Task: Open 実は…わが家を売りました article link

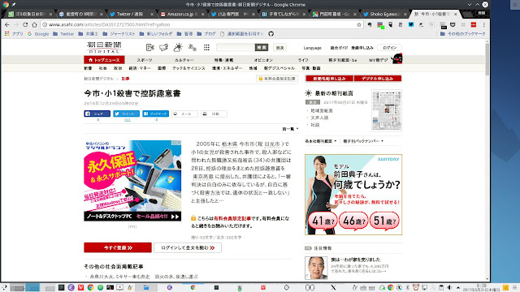Action: point(356,260)
